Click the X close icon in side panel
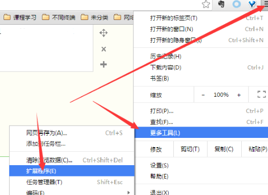The image size is (268, 195). point(103,49)
